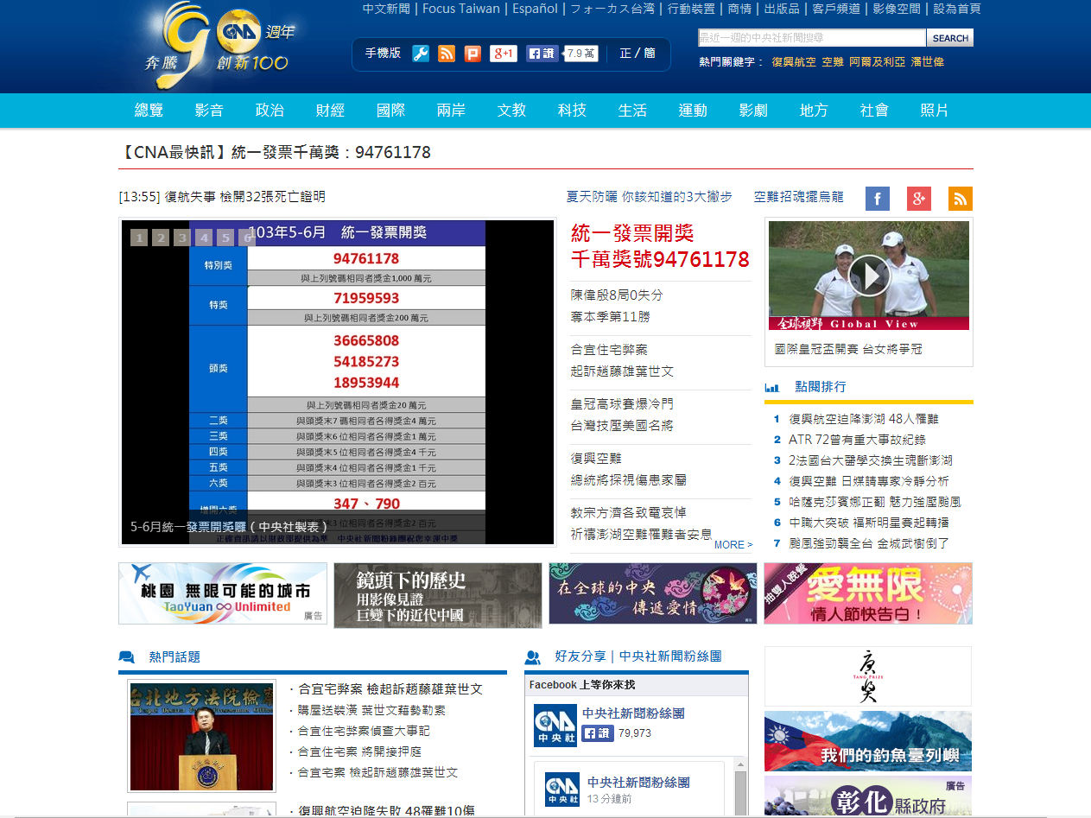Open ranking item 復興航空迫降澎湖 48人罹難
This screenshot has width=1091, height=818.
coord(863,419)
